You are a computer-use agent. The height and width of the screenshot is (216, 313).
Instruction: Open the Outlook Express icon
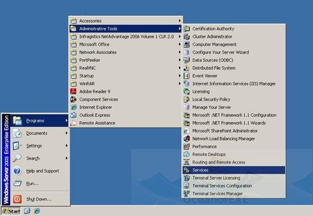pyautogui.click(x=73, y=115)
